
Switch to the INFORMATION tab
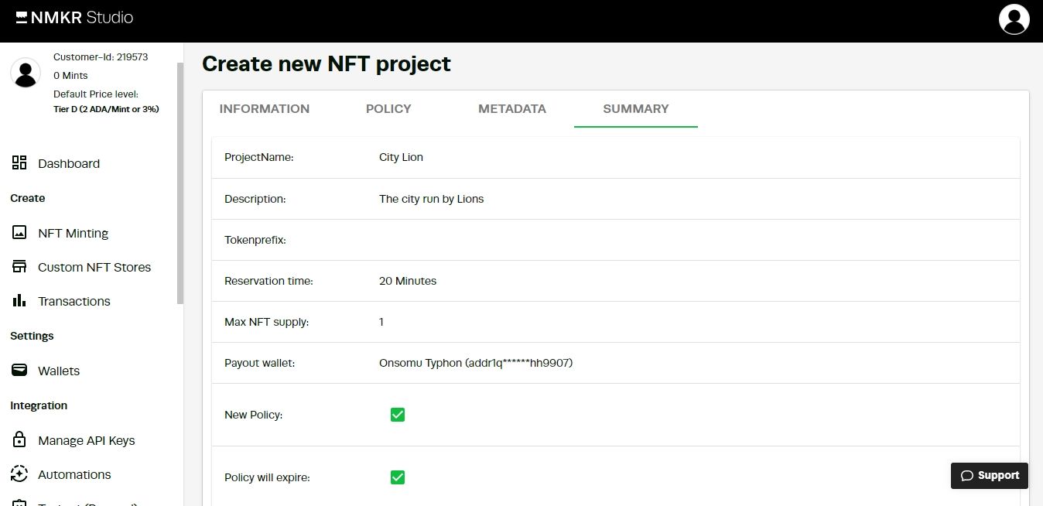click(265, 109)
